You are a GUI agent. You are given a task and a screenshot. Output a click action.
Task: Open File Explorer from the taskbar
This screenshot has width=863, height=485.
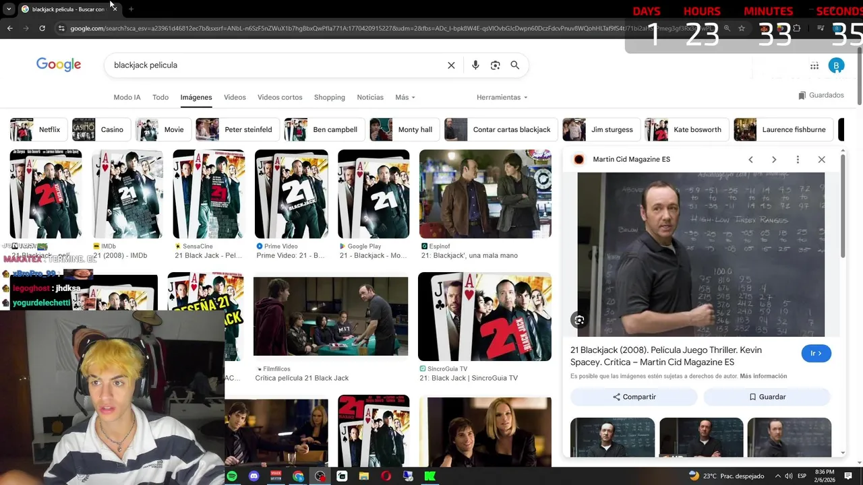click(x=364, y=476)
